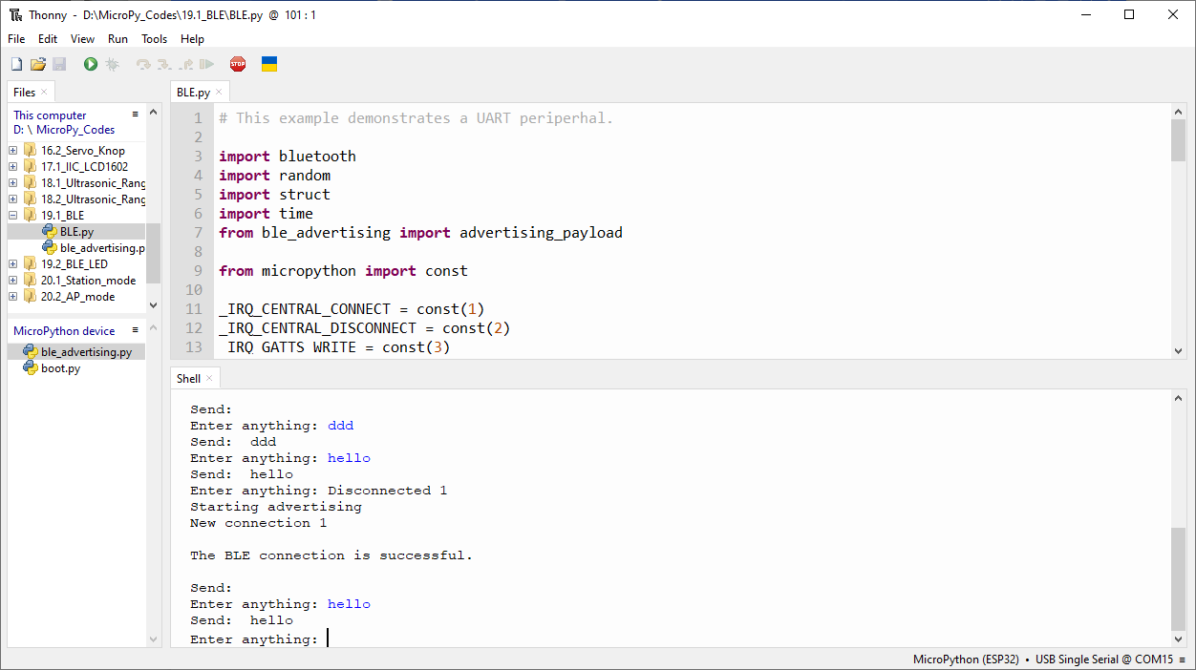The image size is (1196, 670).
Task: Open the This computer panel menu icon
Action: [136, 114]
